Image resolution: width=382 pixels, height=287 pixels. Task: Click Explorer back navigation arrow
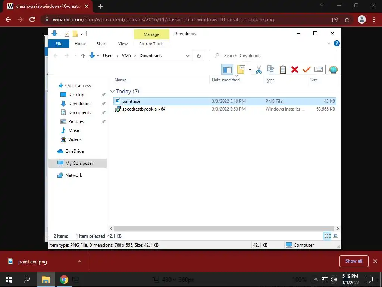tap(56, 56)
